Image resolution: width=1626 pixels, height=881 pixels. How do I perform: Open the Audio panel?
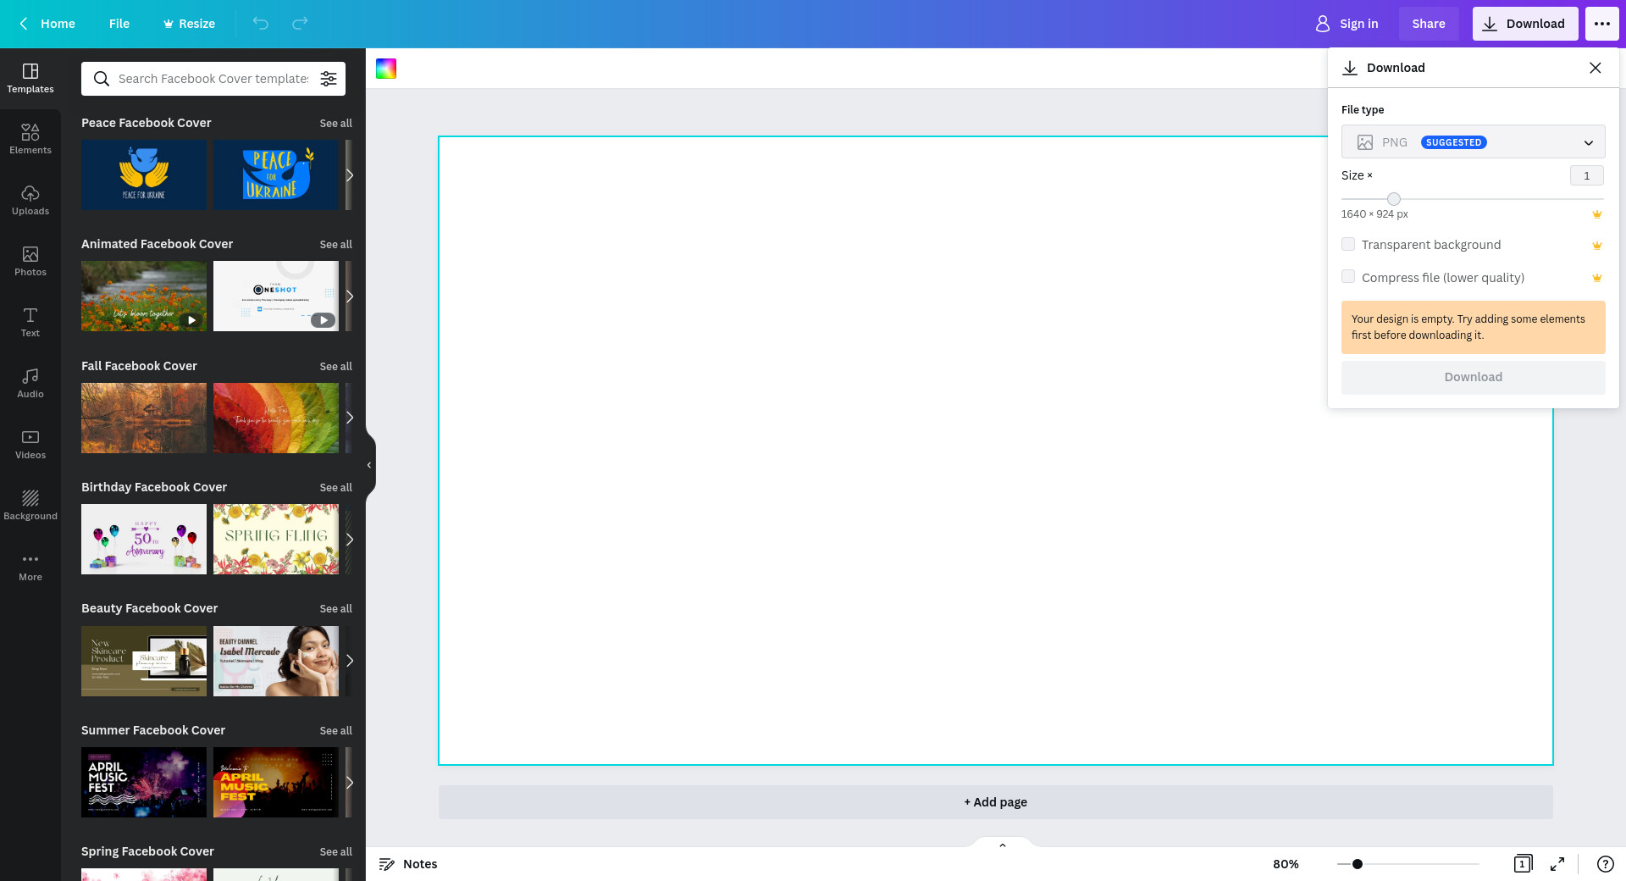click(x=30, y=383)
